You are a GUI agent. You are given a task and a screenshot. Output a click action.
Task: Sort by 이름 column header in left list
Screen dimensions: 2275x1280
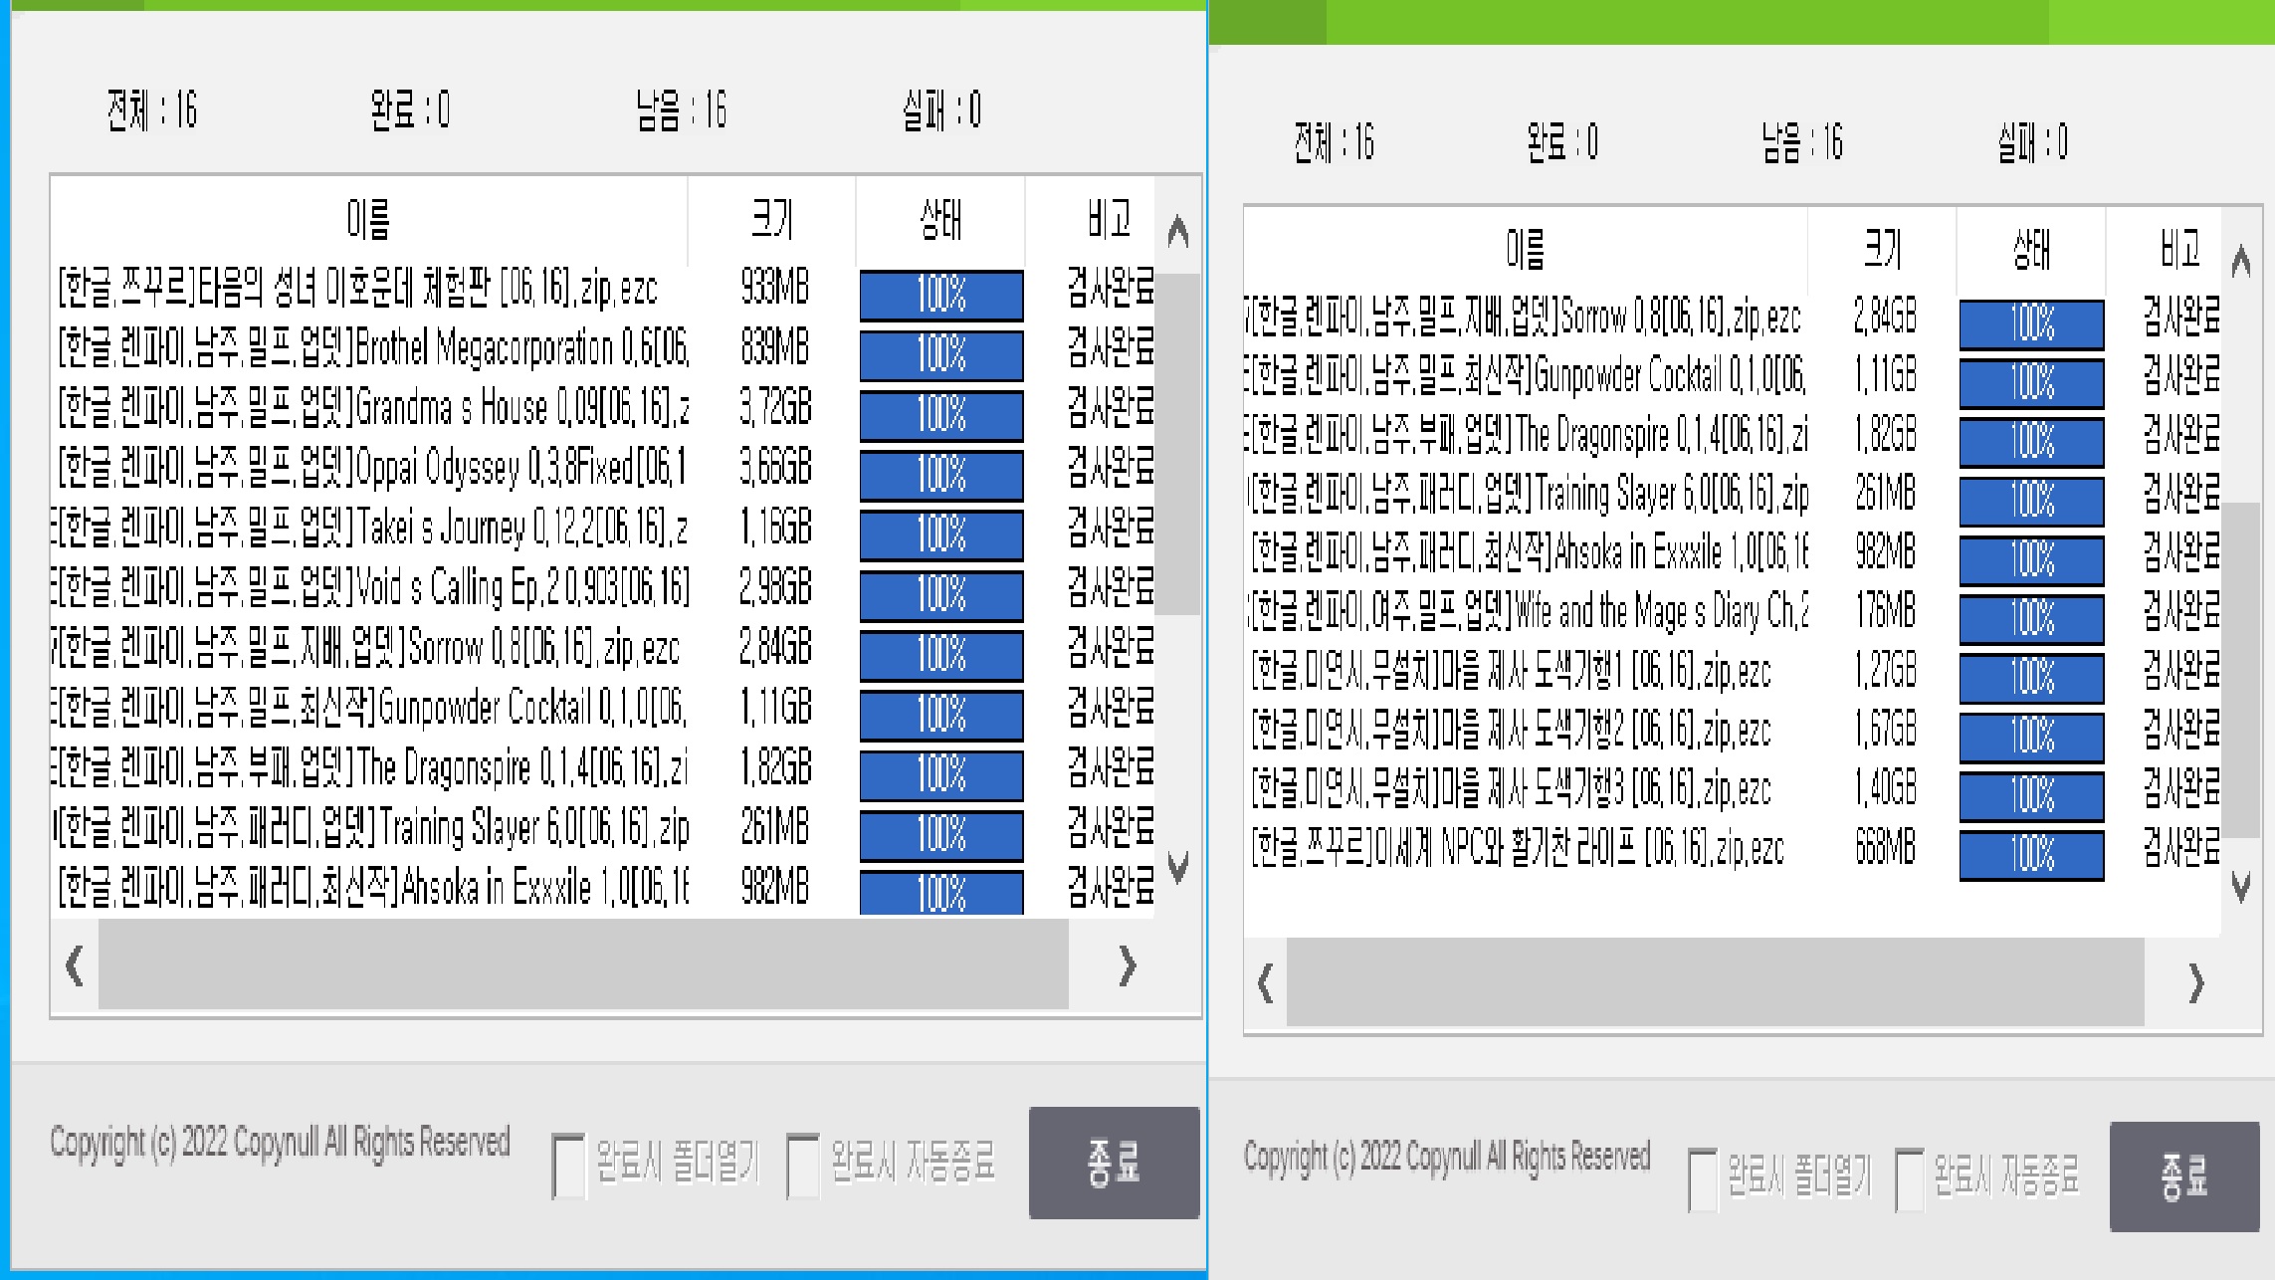coord(368,219)
